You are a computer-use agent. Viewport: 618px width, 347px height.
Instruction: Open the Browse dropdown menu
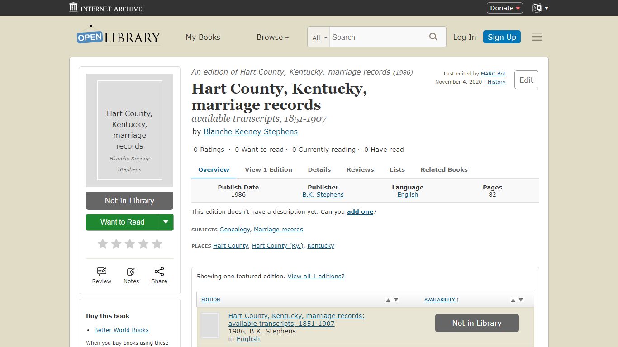tap(272, 37)
